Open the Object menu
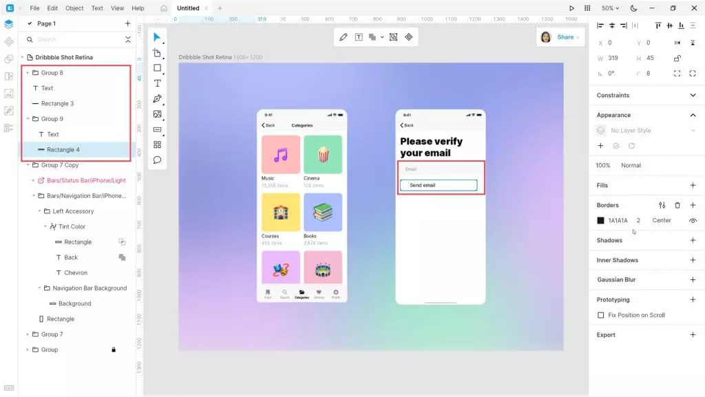 pos(74,8)
